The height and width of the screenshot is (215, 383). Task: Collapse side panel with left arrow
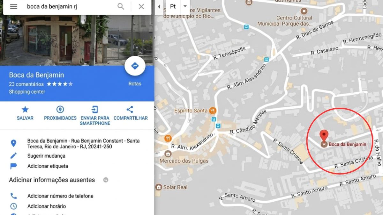pos(159,6)
